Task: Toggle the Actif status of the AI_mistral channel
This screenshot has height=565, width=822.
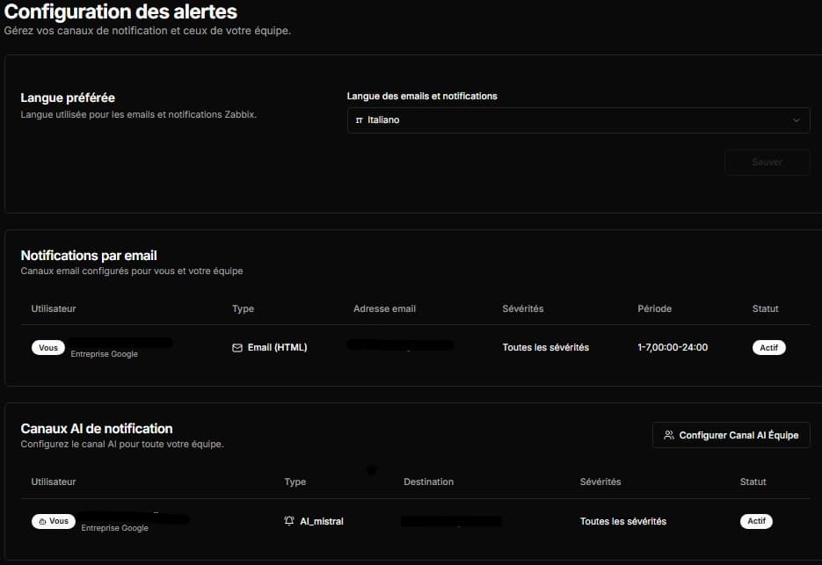Action: point(756,520)
